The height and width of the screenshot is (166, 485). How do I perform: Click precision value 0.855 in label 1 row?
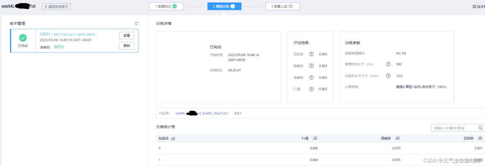click(396, 160)
